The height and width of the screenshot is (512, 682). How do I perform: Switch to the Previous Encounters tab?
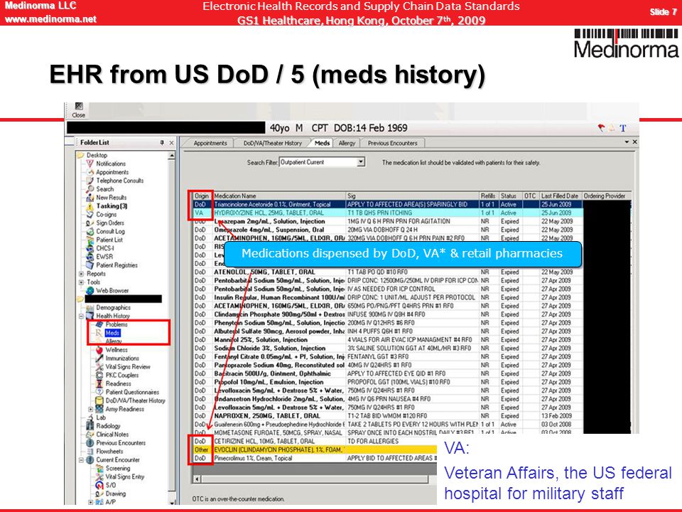pos(392,143)
